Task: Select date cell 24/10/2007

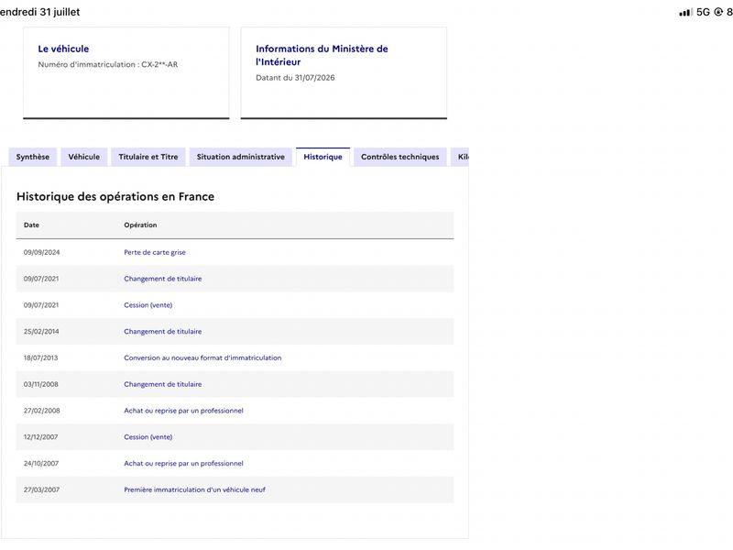Action: click(x=41, y=464)
